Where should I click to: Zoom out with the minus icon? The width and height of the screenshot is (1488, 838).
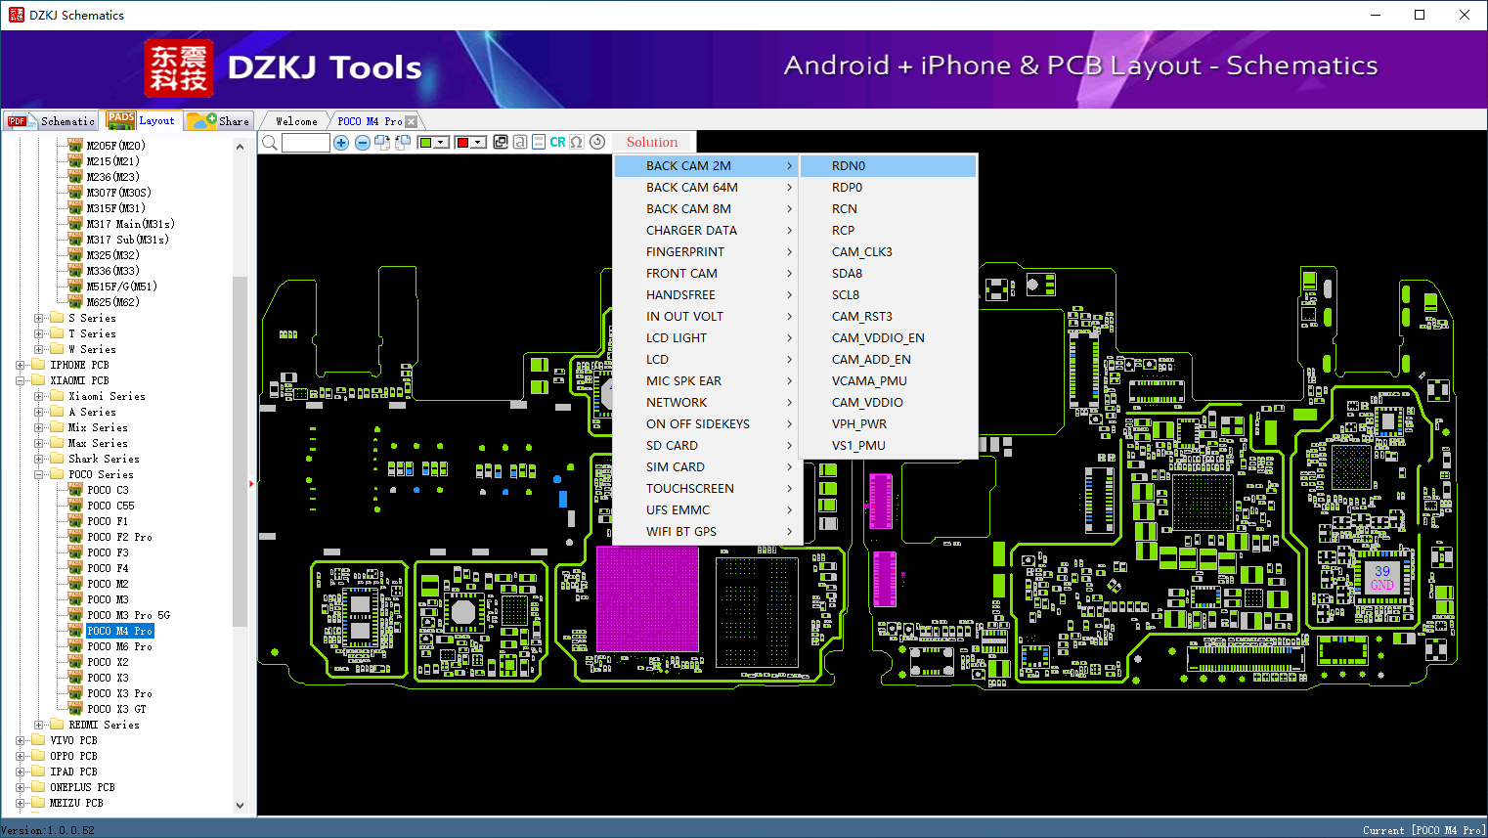click(x=363, y=143)
